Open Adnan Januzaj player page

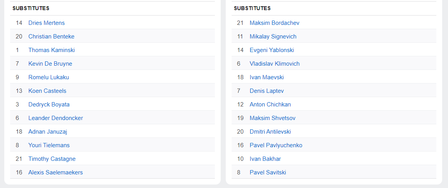click(48, 132)
